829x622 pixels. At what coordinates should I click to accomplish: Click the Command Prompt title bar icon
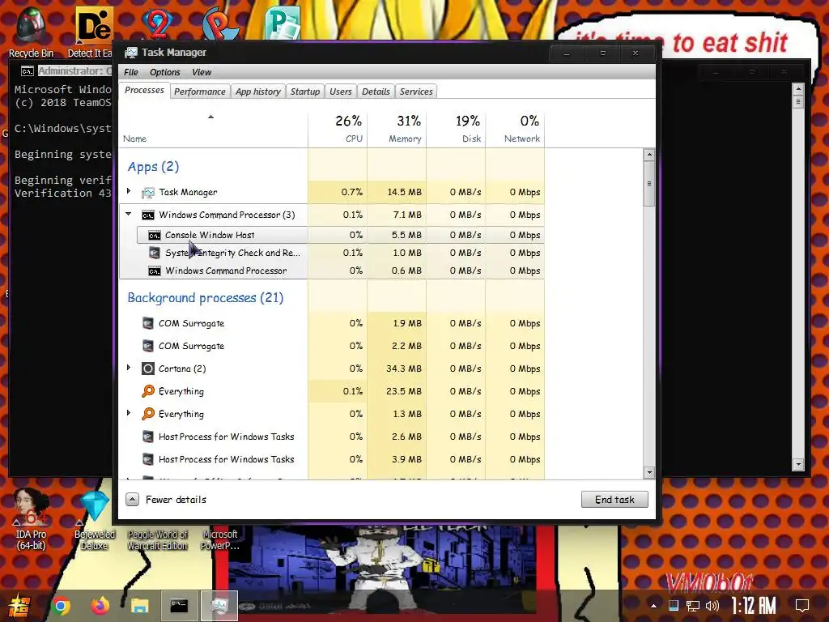(x=28, y=71)
